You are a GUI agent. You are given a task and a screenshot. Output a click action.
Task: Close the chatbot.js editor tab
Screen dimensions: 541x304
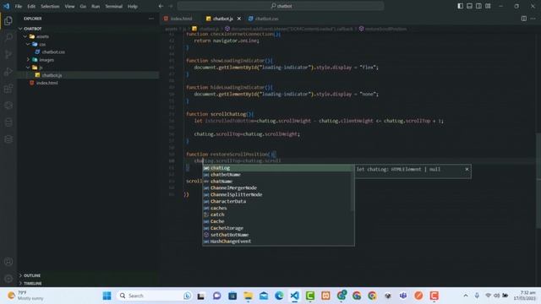(x=238, y=19)
